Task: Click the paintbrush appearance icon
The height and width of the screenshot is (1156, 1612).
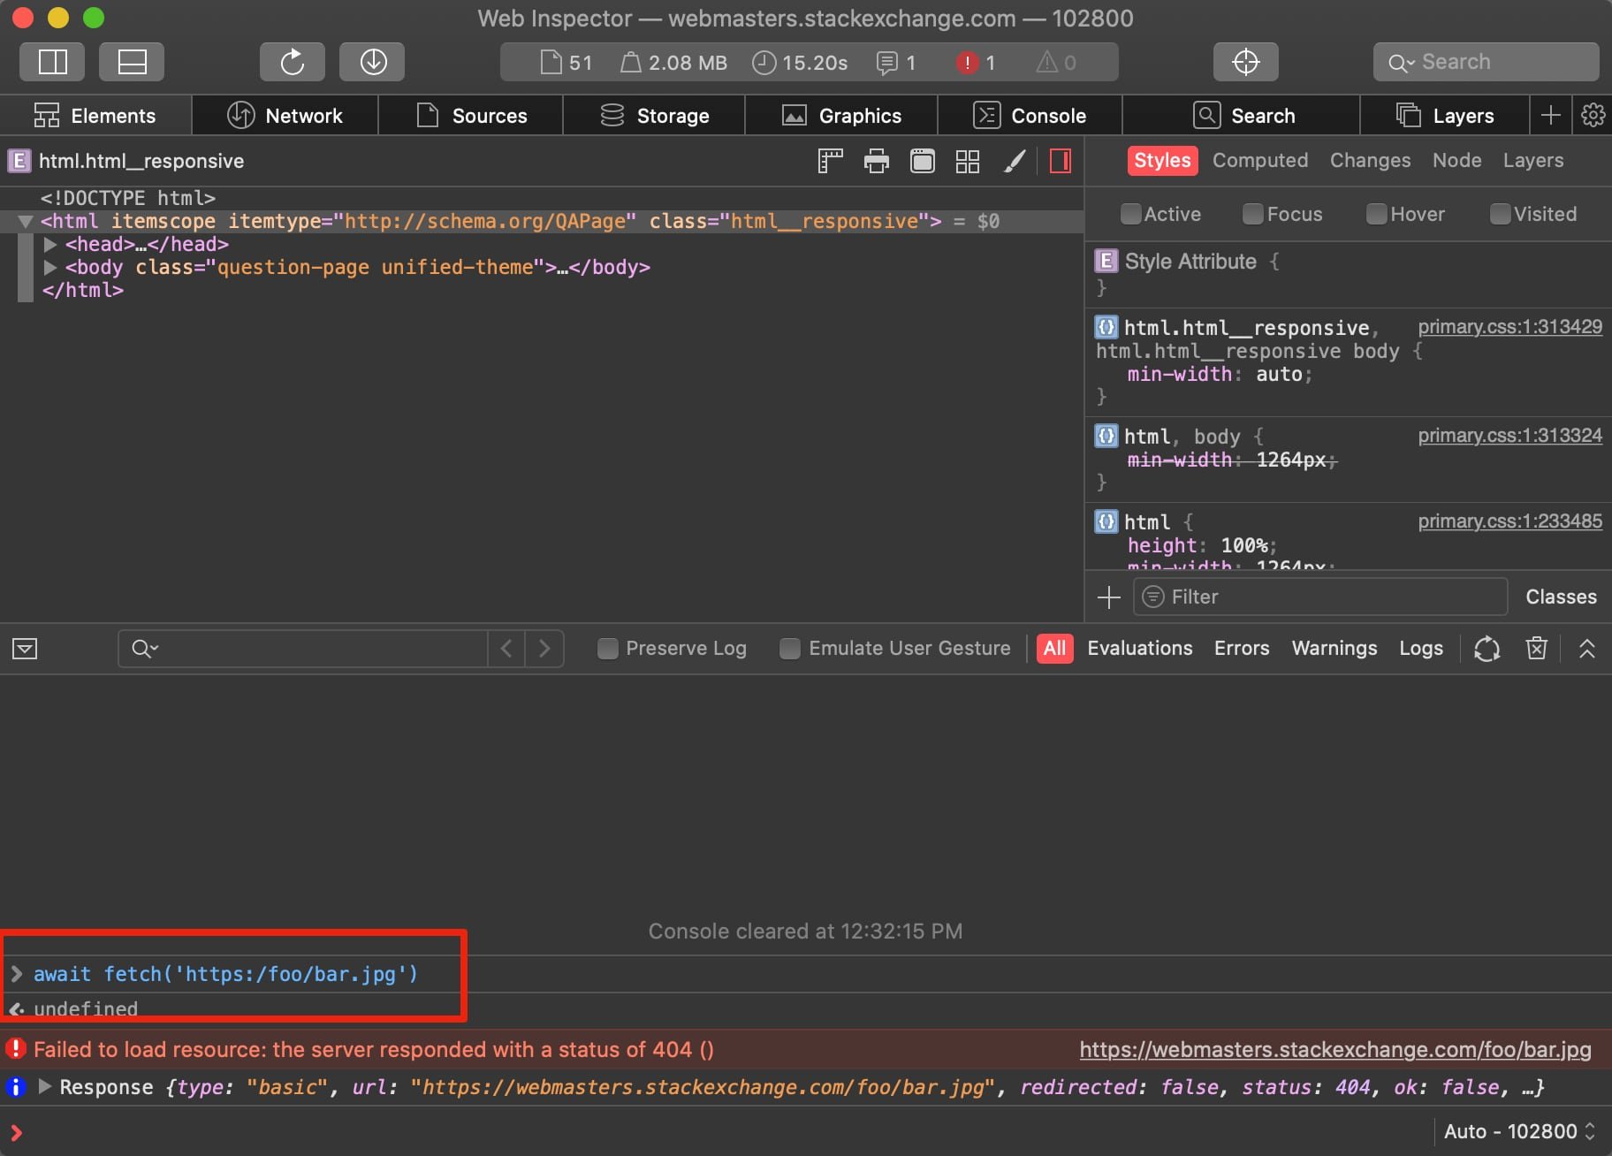Action: [x=1014, y=161]
